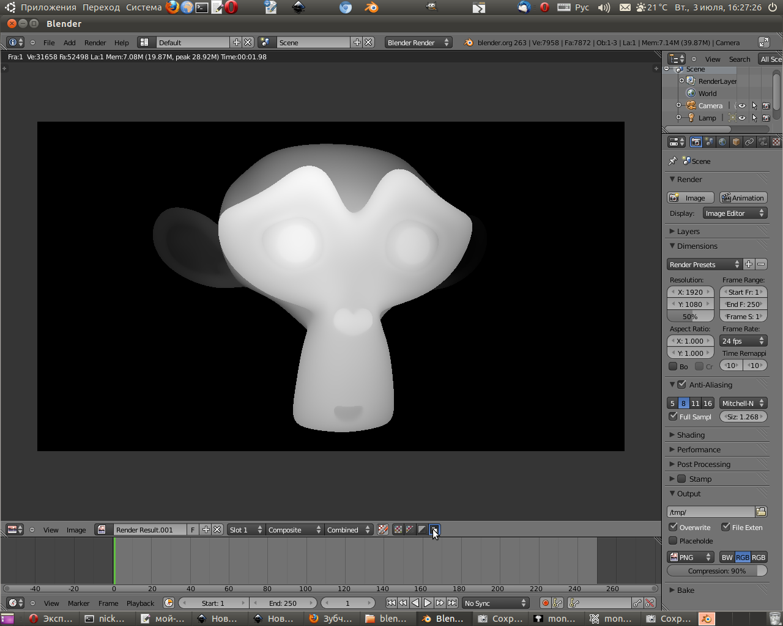
Task: Open the Image menu in the image editor
Action: pyautogui.click(x=76, y=529)
